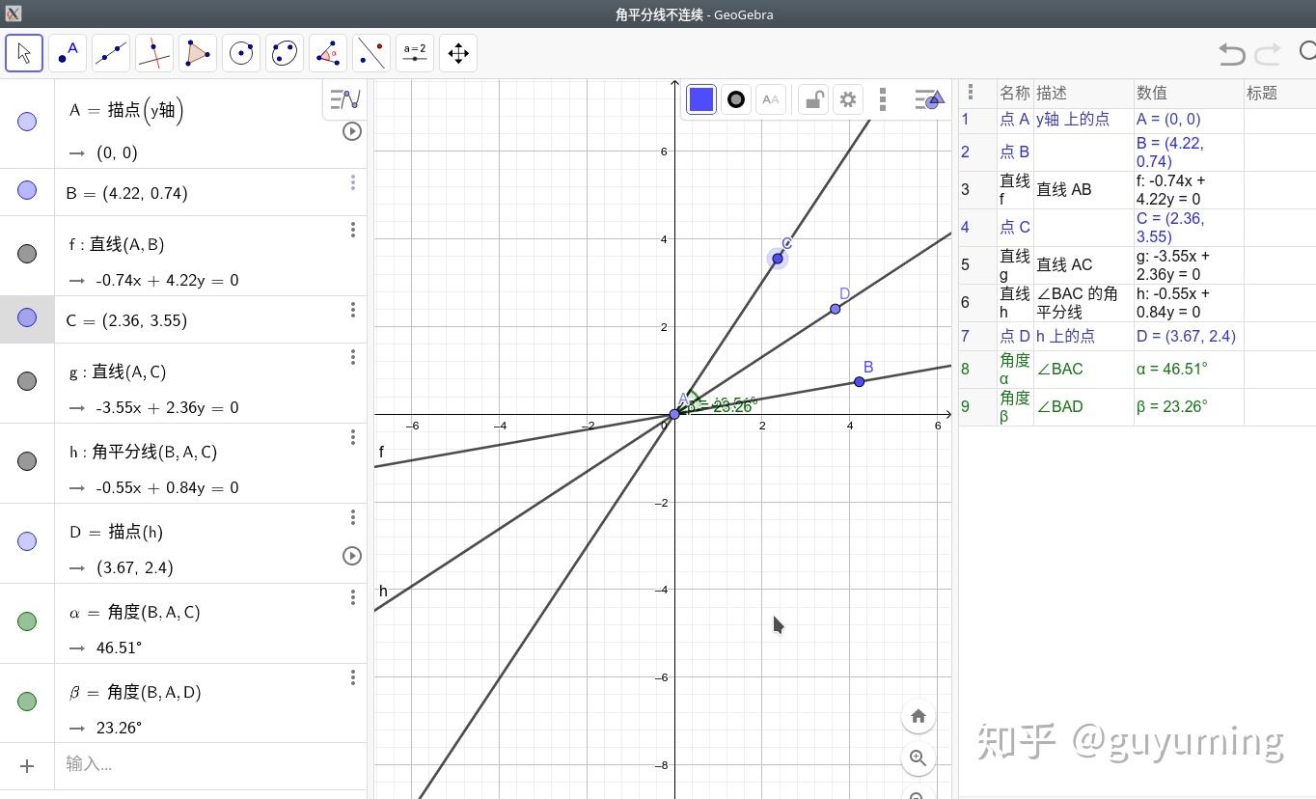Select the 直线 AB description cell
Viewport: 1316px width, 799px height.
pos(1083,189)
